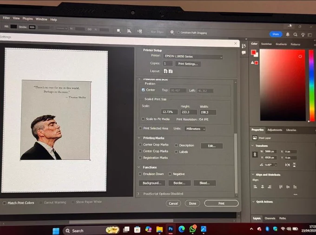Switch to the Swatches tab
Viewport: 316px width, 235px height.
click(x=266, y=44)
